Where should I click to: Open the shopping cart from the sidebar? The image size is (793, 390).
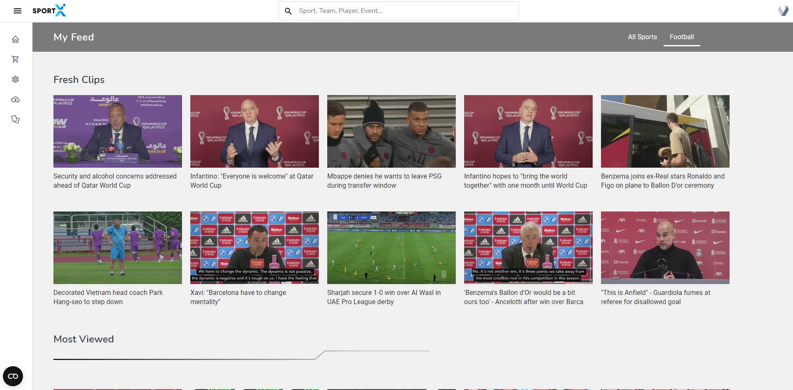point(15,59)
